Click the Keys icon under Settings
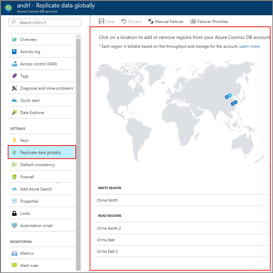 14,140
